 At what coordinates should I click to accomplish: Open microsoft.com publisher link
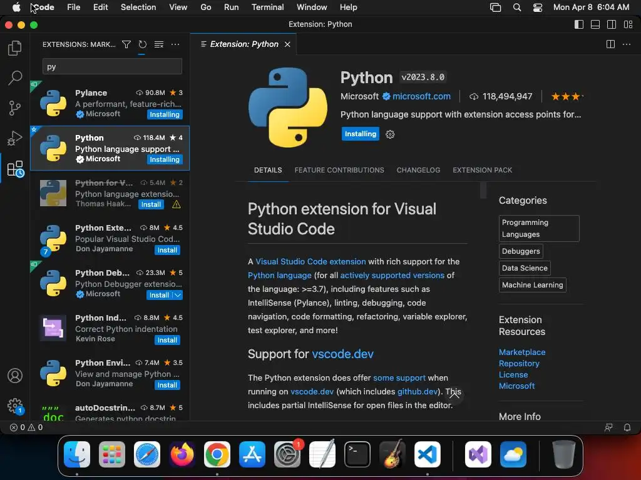click(421, 96)
